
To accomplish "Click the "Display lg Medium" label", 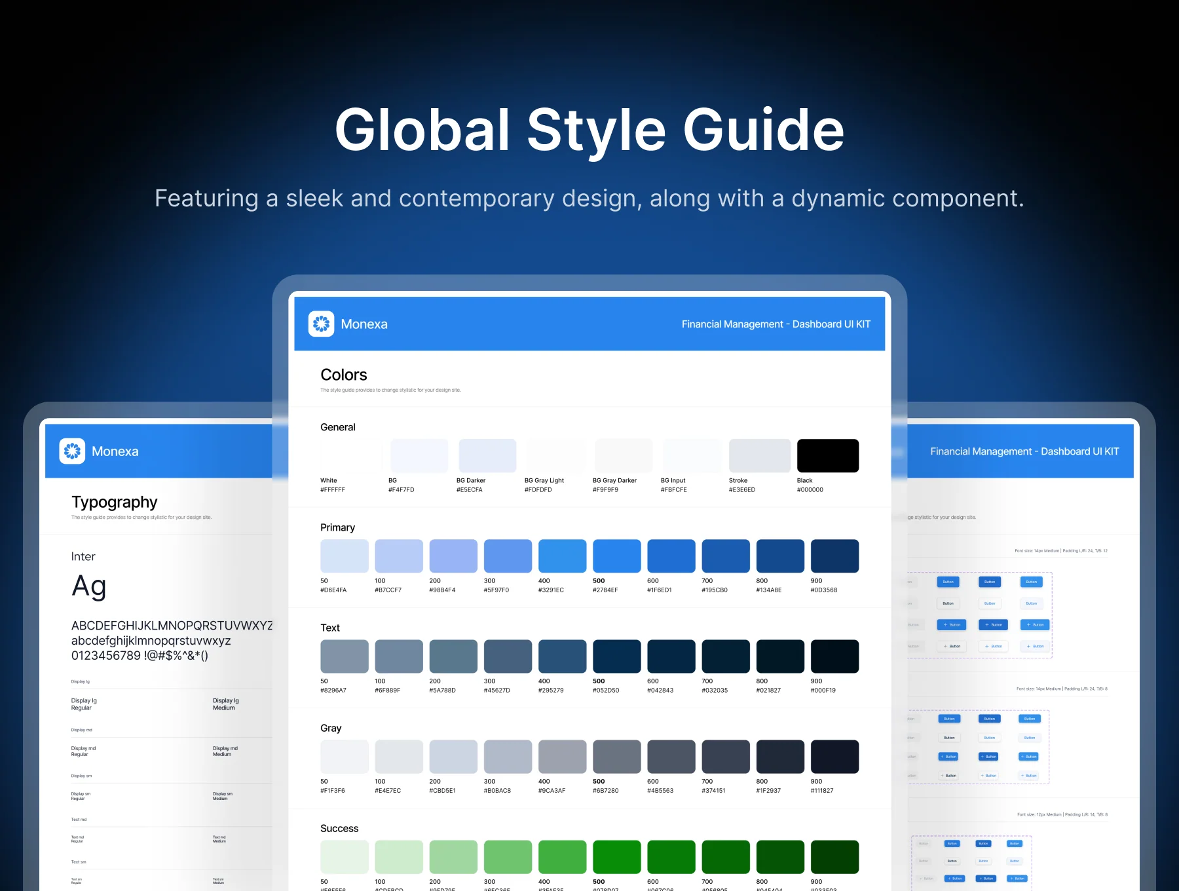I will click(226, 704).
